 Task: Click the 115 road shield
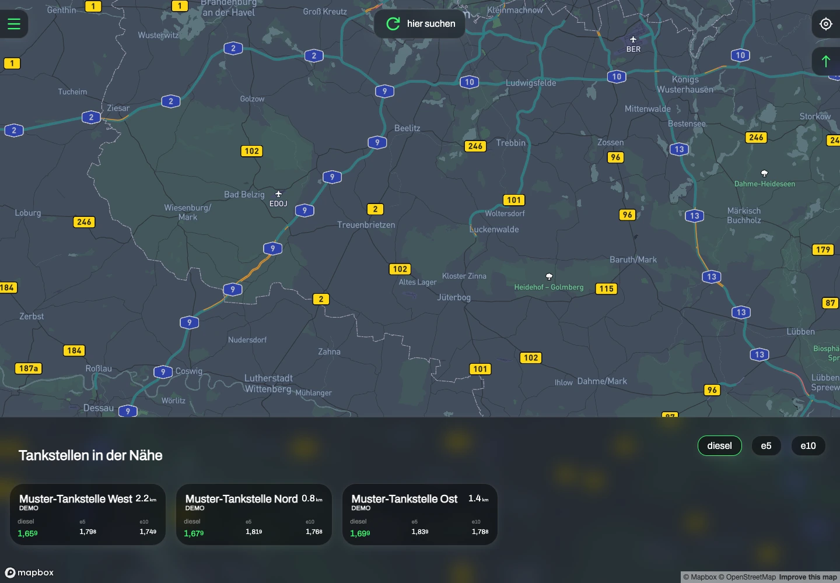click(607, 289)
